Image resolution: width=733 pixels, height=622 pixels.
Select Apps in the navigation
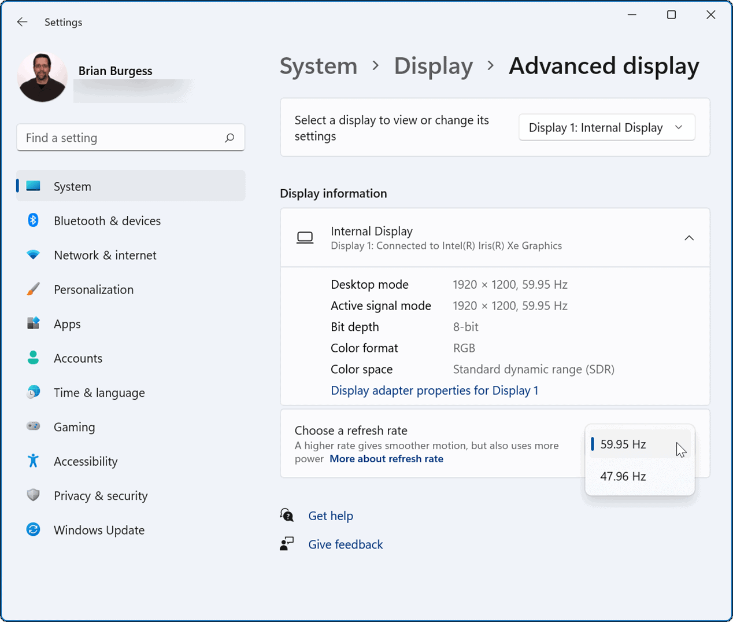tap(131, 323)
